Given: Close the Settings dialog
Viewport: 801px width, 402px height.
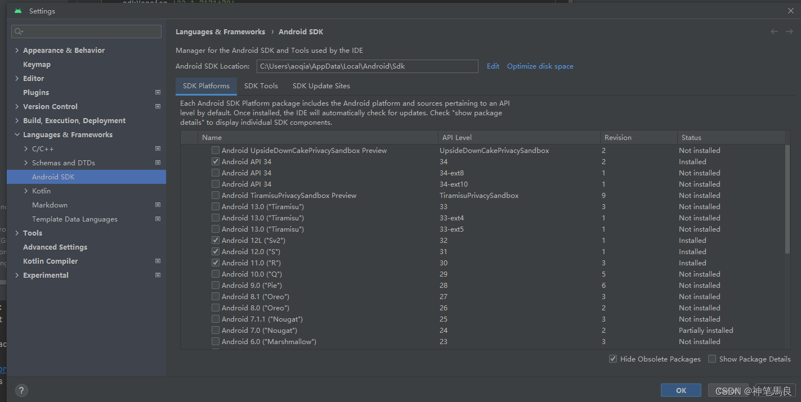Looking at the screenshot, I should [790, 11].
